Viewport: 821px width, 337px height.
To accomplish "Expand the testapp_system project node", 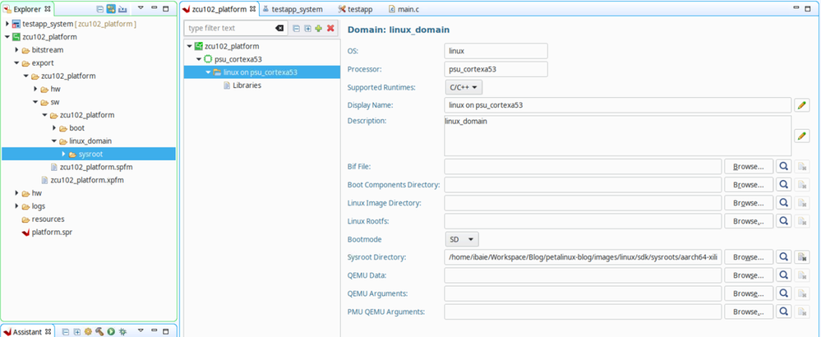I will (x=7, y=24).
